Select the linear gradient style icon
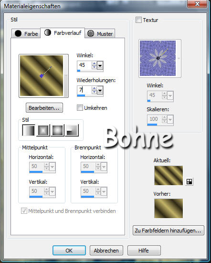Image resolution: width=211 pixels, height=263 pixels. (x=29, y=130)
